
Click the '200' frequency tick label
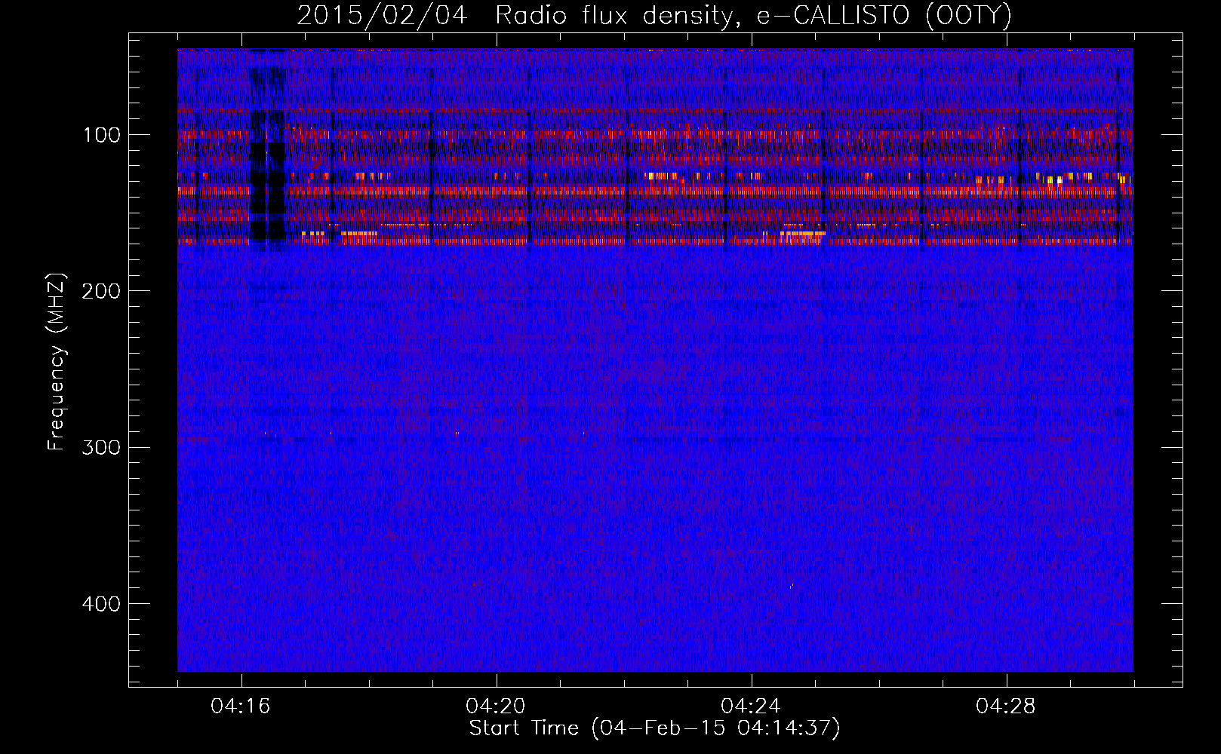tap(100, 291)
